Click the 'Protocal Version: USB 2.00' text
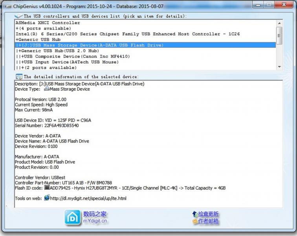This screenshot has height=236, width=297. tap(40, 100)
